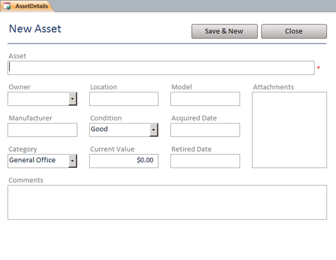Click the Condition label
The image size is (336, 260).
coord(106,118)
